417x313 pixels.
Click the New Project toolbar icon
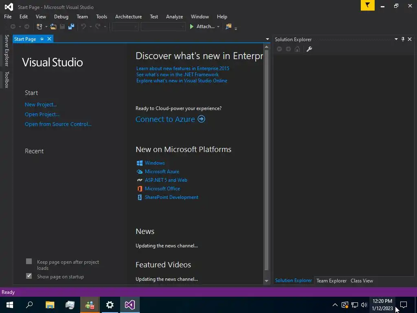coord(40,26)
